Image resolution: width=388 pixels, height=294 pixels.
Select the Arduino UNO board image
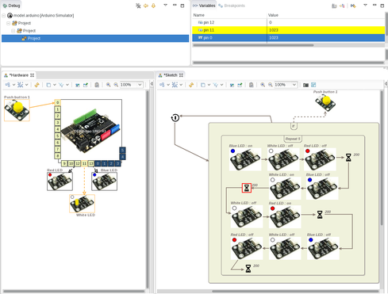pyautogui.click(x=90, y=131)
